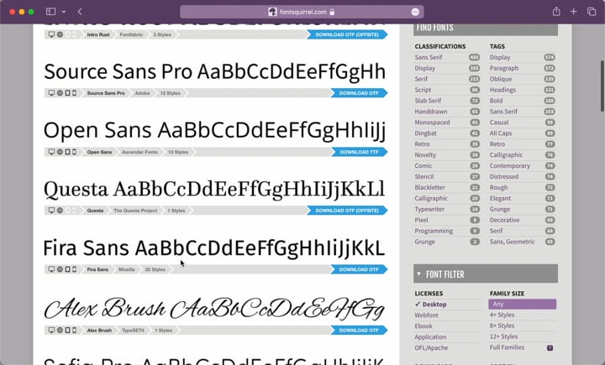
Task: Open Safari share icon
Action: pos(556,12)
